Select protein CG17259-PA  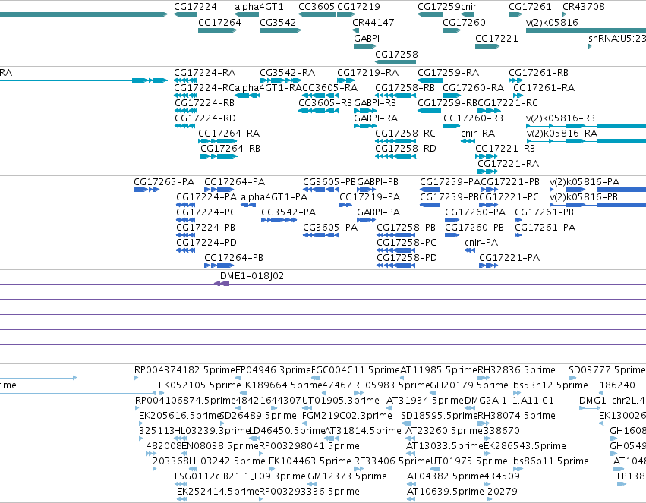430,190
